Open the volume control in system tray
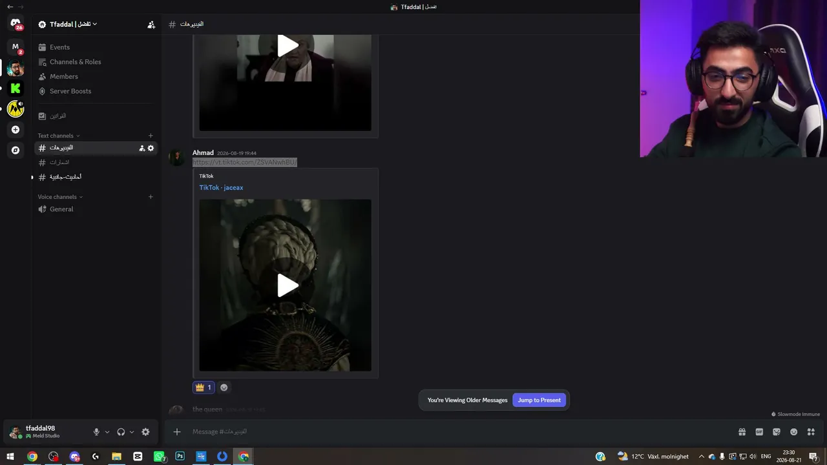This screenshot has height=465, width=827. tap(753, 457)
